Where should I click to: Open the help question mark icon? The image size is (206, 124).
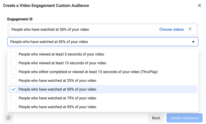pos(8,118)
